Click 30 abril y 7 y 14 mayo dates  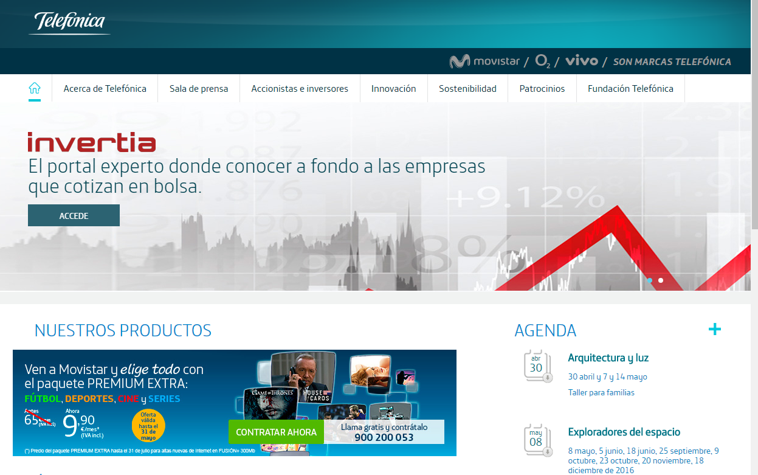pyautogui.click(x=608, y=376)
